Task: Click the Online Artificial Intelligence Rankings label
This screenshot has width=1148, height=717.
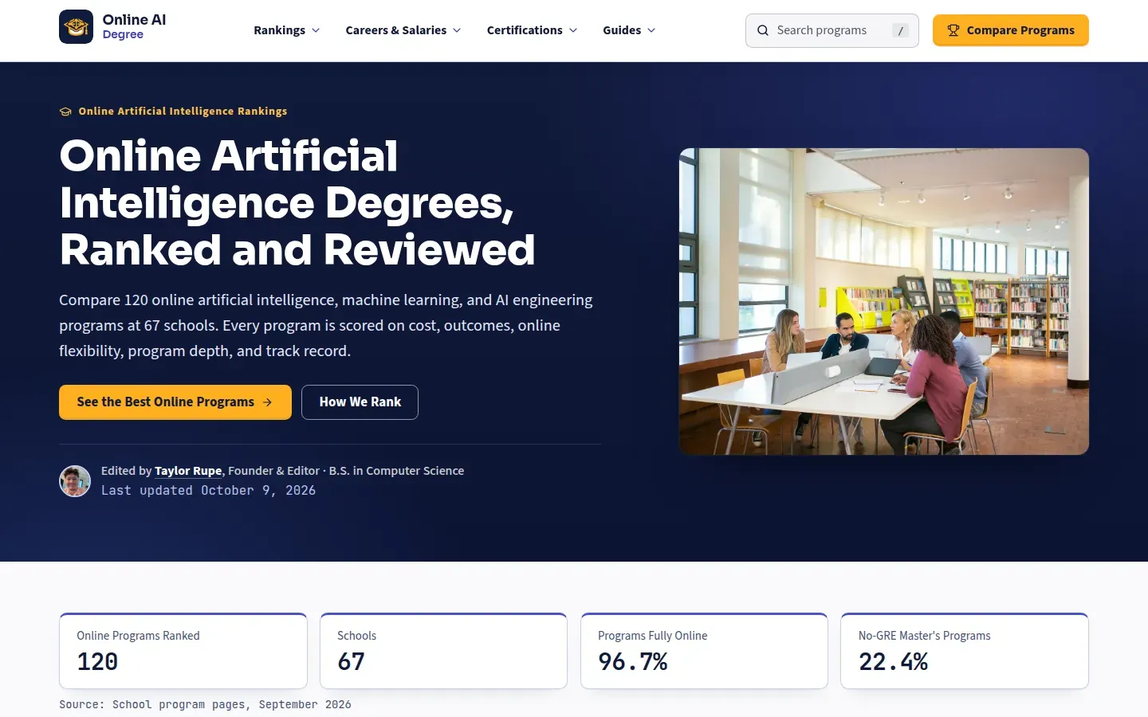Action: (x=183, y=112)
